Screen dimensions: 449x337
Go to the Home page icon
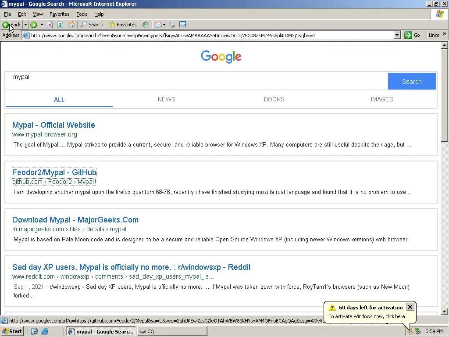coord(71,25)
